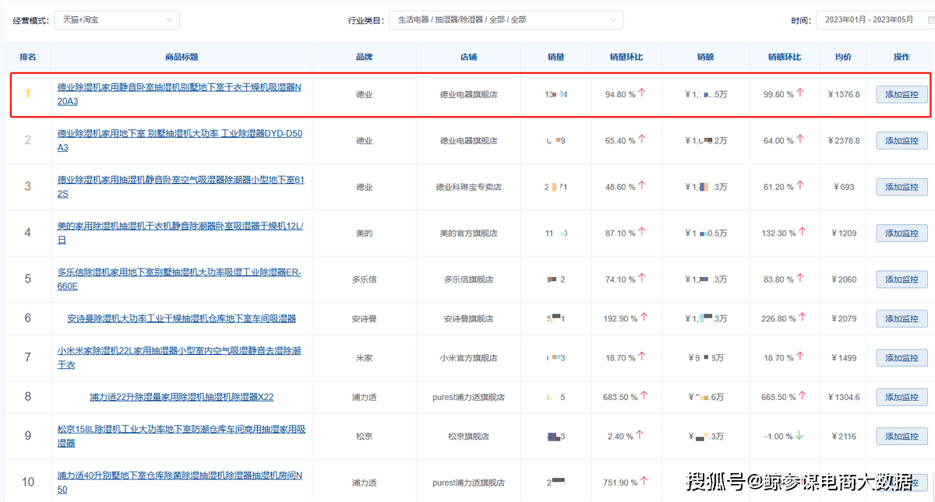Click 添加监控 for rank 3 德业科琳宝 row
Viewport: 935px width, 502px height.
point(901,187)
